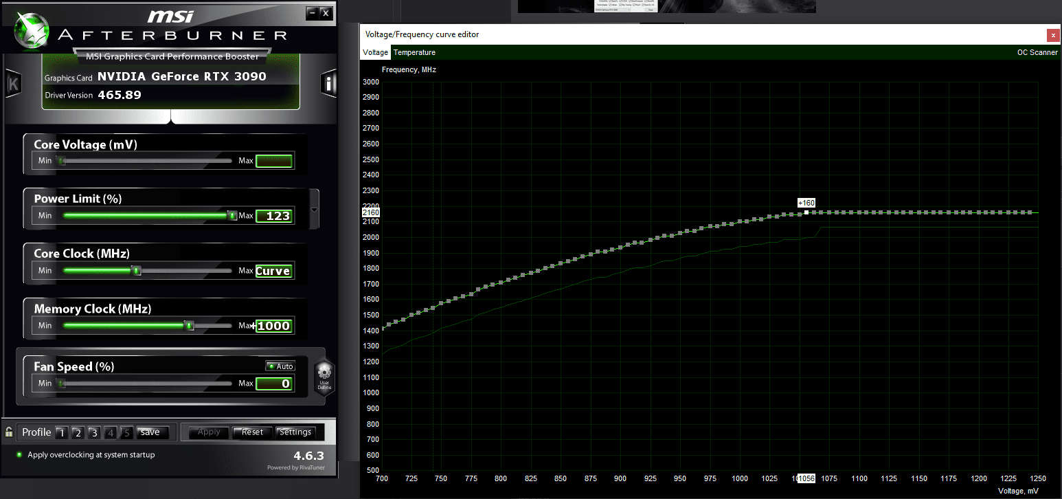Click the Memory Clock slider handle
The image size is (1062, 499).
(x=190, y=326)
